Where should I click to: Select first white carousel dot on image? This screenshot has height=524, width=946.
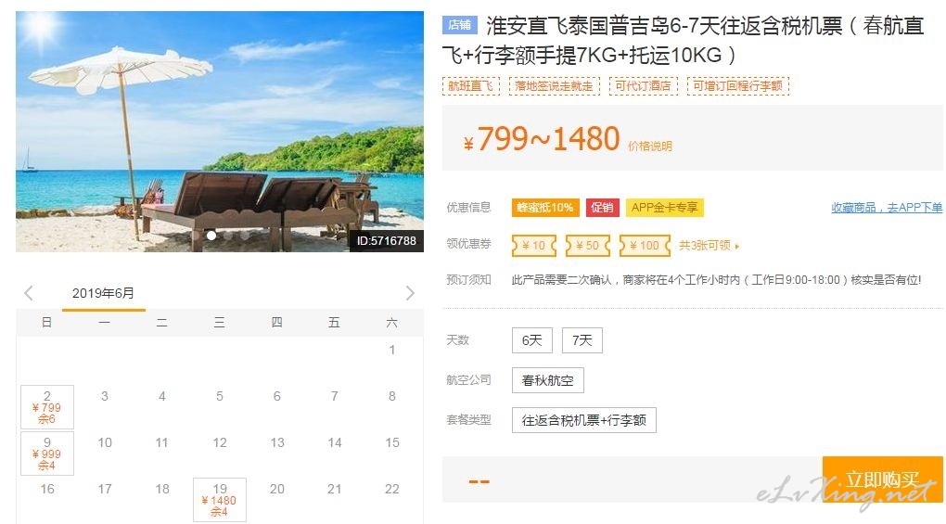pos(211,236)
